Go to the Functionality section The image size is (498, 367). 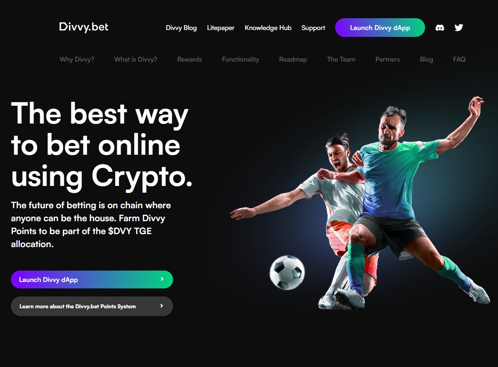241,59
